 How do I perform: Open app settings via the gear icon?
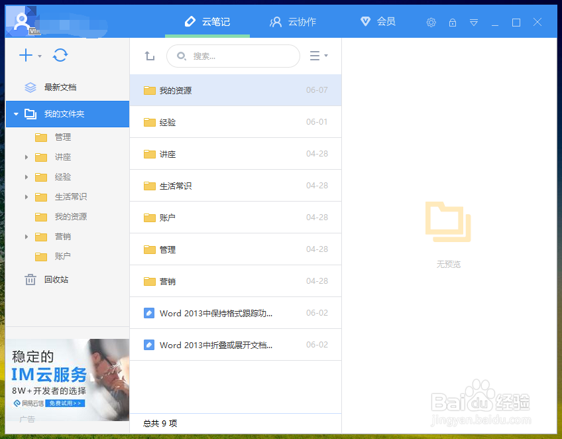coord(431,22)
